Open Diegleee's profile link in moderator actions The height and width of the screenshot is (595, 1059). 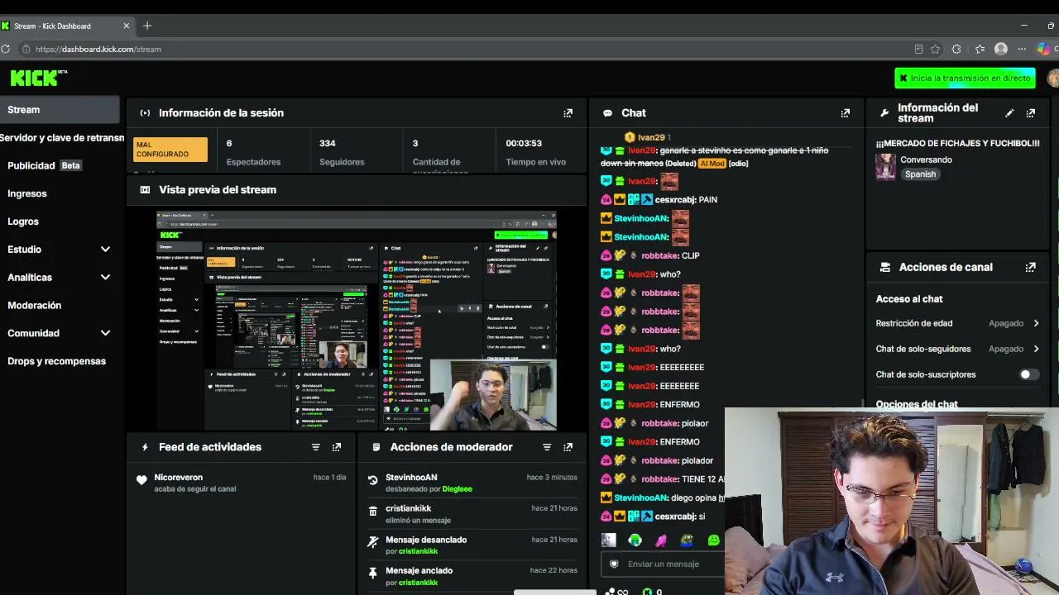coord(457,489)
